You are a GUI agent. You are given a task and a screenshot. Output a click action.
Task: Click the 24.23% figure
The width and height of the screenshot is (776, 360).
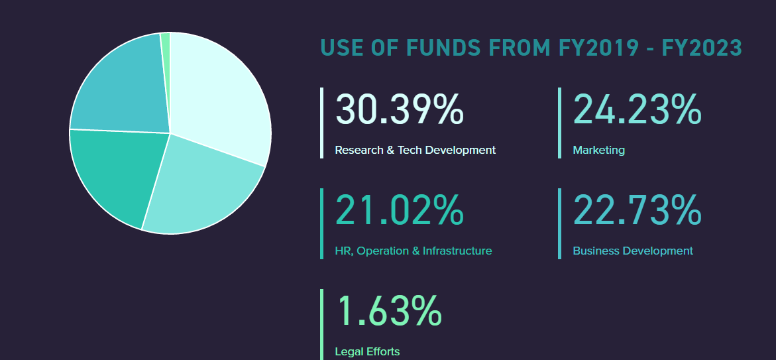(x=636, y=109)
